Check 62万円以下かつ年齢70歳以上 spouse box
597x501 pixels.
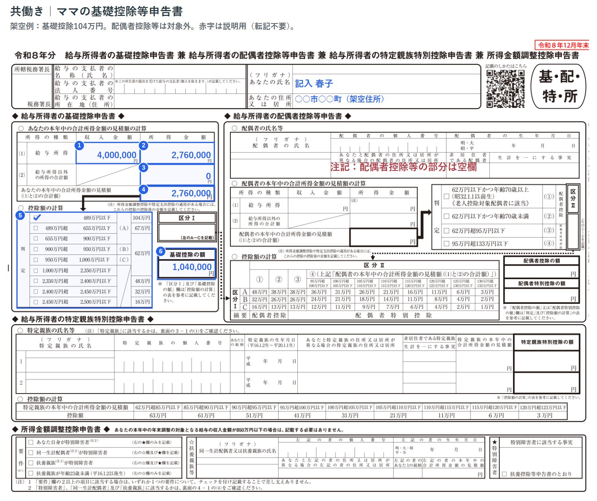point(447,196)
